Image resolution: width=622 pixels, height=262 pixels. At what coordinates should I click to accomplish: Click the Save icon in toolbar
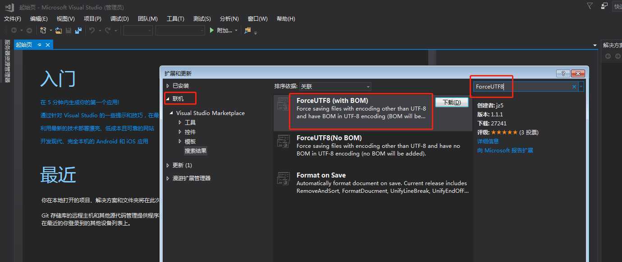(x=69, y=31)
